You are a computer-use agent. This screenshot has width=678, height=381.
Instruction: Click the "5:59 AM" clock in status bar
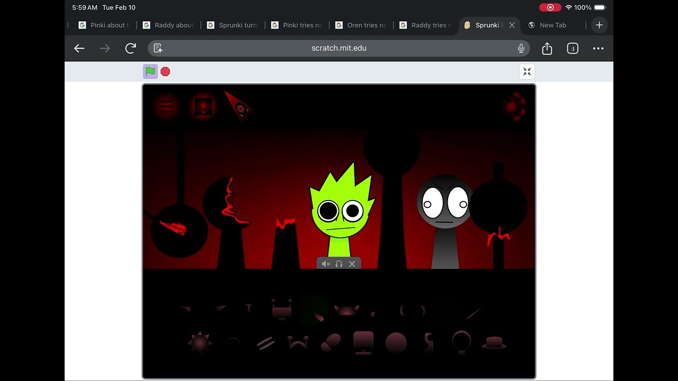[85, 7]
